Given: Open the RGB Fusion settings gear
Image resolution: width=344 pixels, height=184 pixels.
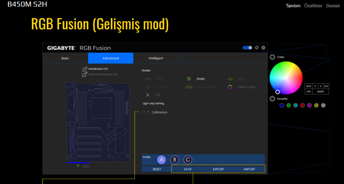Looking at the screenshot, I should (257, 48).
